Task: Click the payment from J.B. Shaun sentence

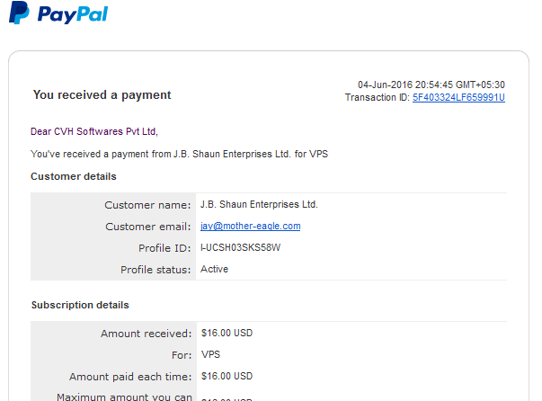Action: pos(179,154)
